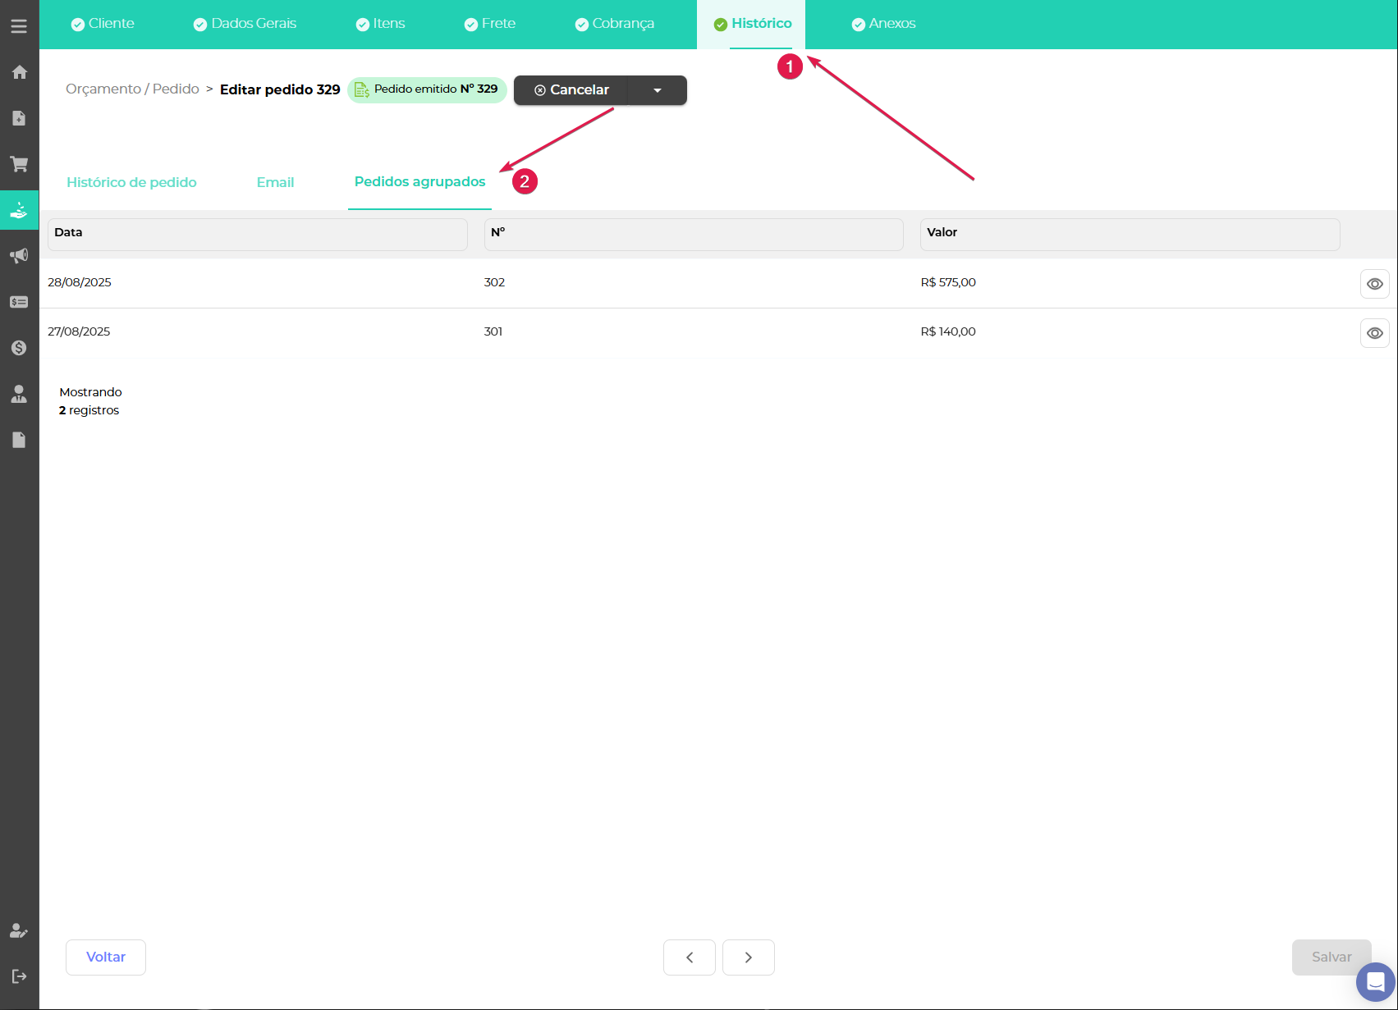This screenshot has height=1010, width=1398.
Task: View order 302 with eye icon
Action: coord(1374,284)
